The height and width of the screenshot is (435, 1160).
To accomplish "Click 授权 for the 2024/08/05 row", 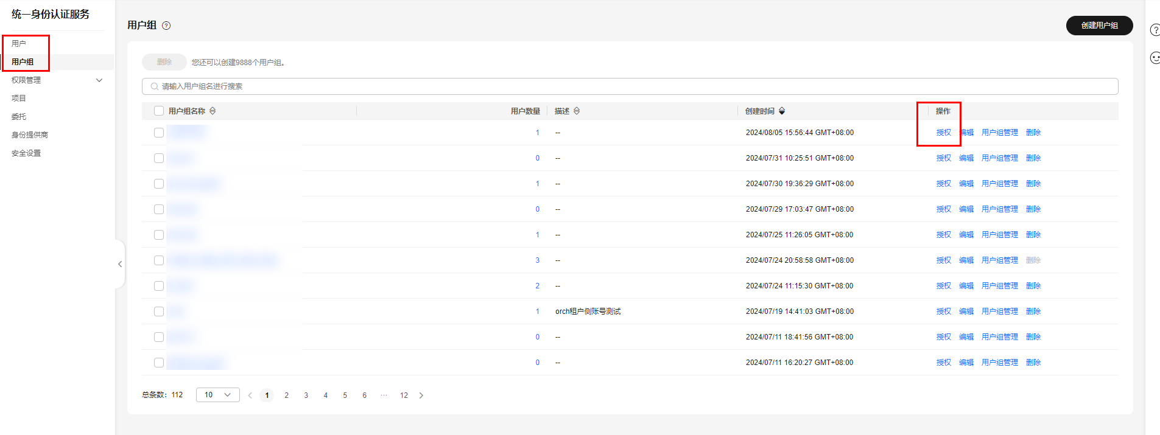I will click(944, 133).
